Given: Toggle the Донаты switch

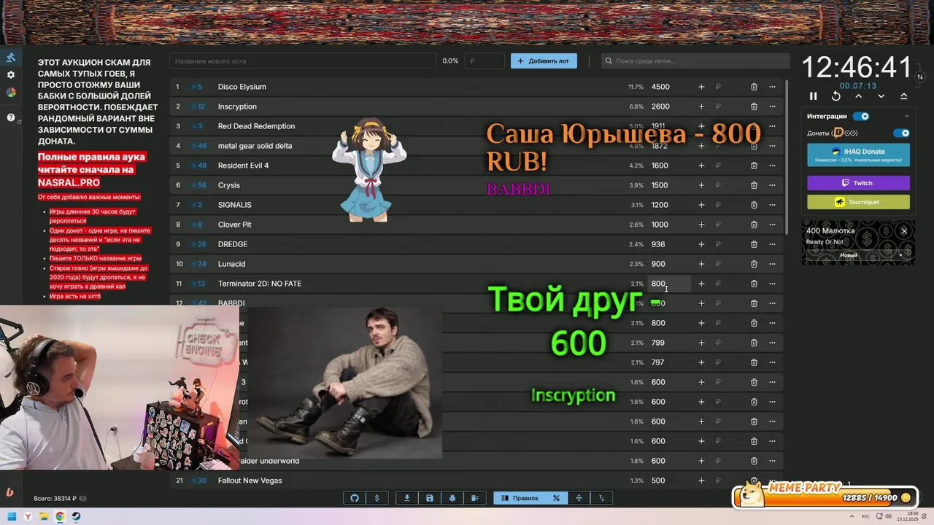Looking at the screenshot, I should pos(902,133).
